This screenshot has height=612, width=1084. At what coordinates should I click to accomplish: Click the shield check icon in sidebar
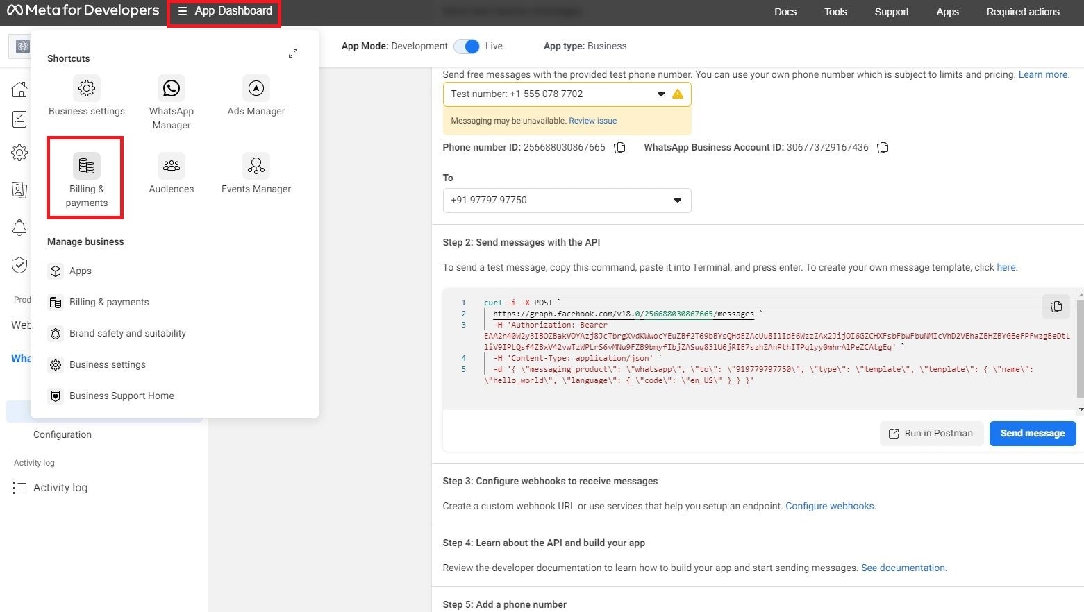(x=19, y=264)
